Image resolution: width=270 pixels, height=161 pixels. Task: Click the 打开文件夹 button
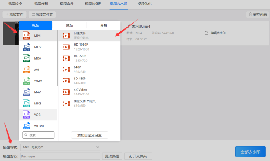(x=138, y=156)
